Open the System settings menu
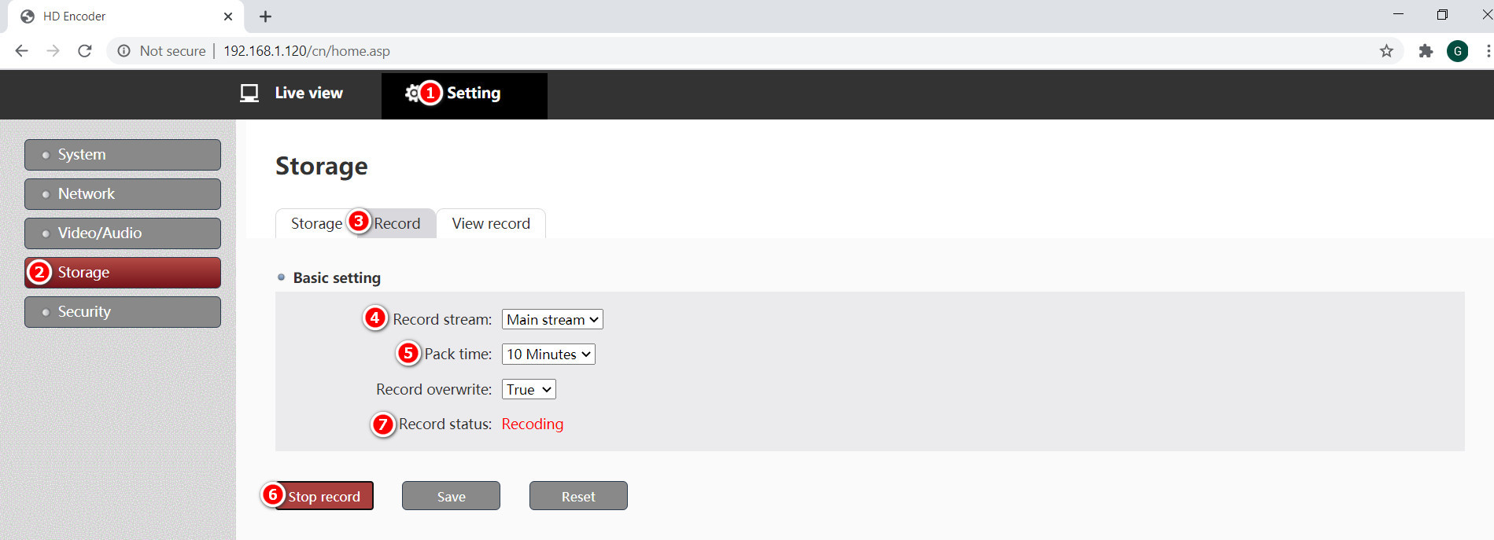The image size is (1494, 540). tap(123, 155)
